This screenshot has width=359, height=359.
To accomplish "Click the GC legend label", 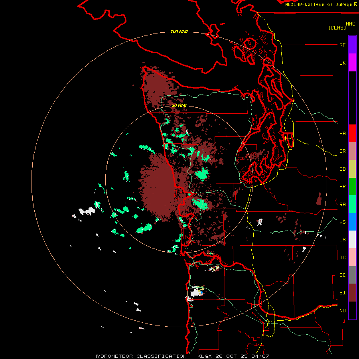I will 342,275.
